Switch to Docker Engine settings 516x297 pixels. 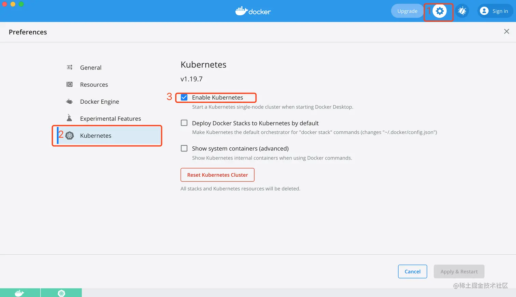(99, 102)
